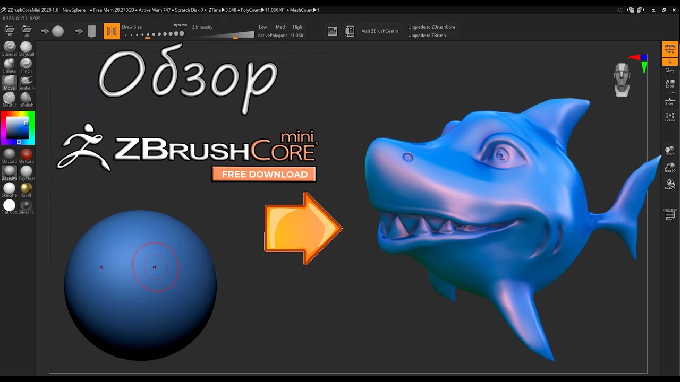Image resolution: width=680 pixels, height=382 pixels.
Task: Pick a shade in the color square
Action: pos(17,128)
